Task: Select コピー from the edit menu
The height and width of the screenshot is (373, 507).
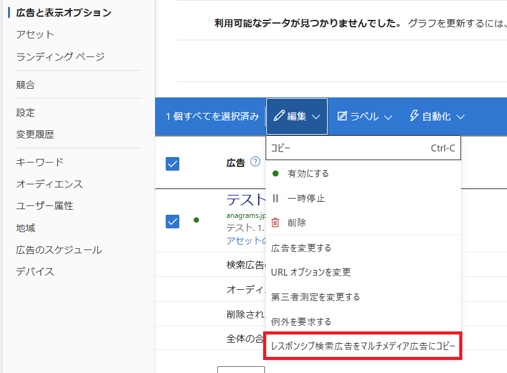Action: (363, 148)
